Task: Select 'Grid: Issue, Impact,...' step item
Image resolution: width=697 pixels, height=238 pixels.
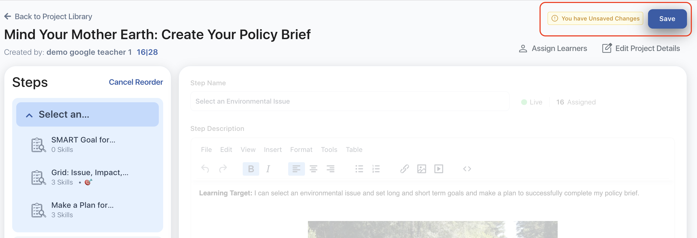Action: coord(90,177)
